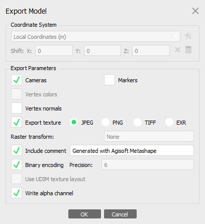Open coordinate system settings wrench icon
This screenshot has height=224, width=205.
coord(188,36)
